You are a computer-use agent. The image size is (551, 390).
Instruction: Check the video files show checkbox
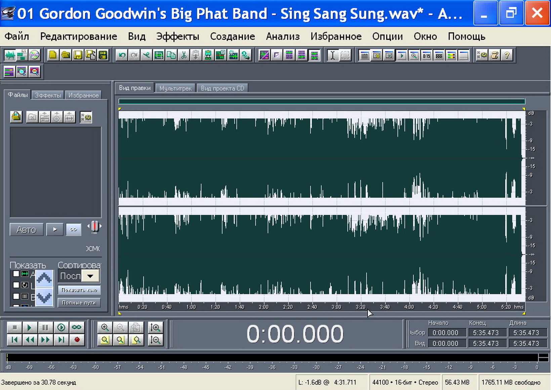[x=16, y=296]
